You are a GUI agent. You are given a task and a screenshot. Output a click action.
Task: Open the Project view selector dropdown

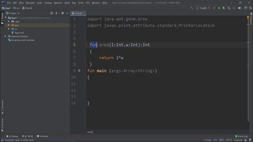coord(13,13)
